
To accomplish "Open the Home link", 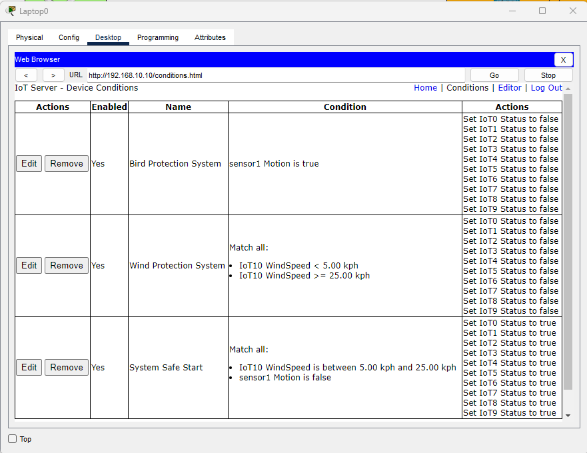I will coord(425,88).
